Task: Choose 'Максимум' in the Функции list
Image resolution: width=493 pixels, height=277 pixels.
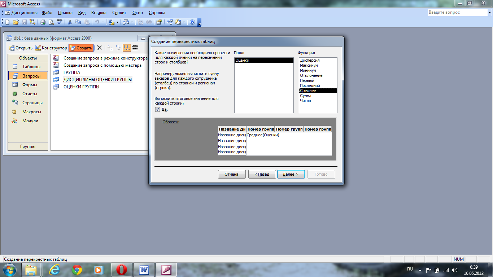Action: (318, 66)
